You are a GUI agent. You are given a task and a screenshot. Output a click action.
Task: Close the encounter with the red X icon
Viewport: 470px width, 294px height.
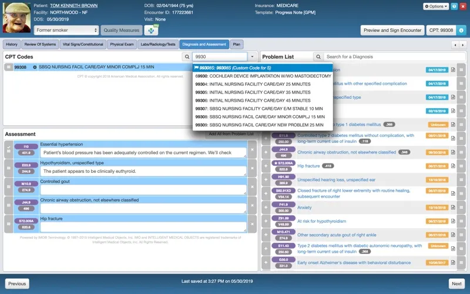click(x=463, y=6)
